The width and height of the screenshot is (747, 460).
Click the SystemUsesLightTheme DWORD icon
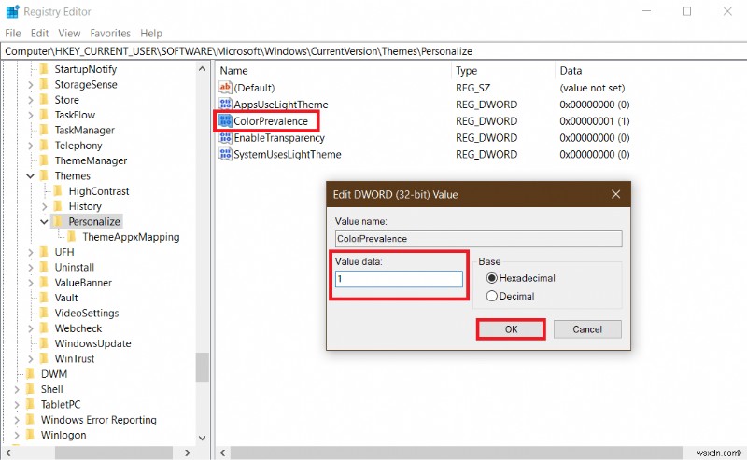[225, 154]
